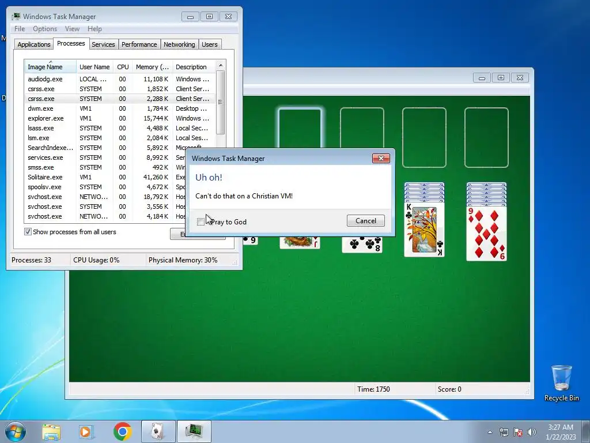590x443 pixels.
Task: Minimize the Windows Task Manager window
Action: click(x=190, y=17)
